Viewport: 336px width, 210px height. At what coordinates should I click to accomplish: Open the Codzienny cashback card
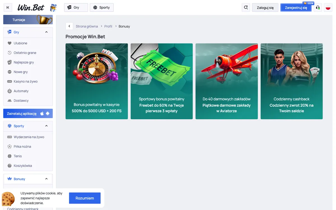pos(291,81)
